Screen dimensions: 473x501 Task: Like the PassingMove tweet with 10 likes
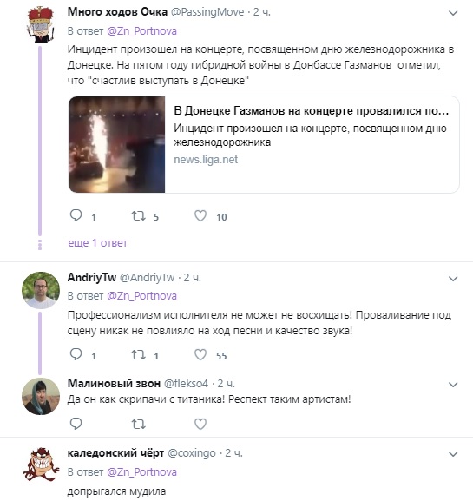pos(200,216)
